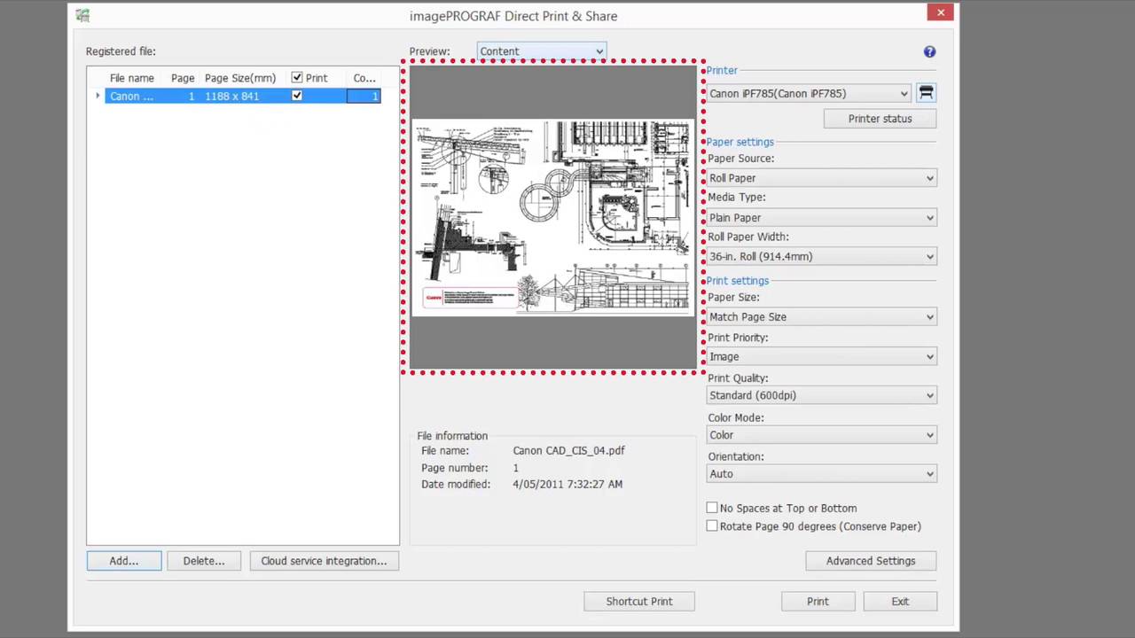Screen dimensions: 1135x638
Task: Close the Direct Print & Share window
Action: pos(941,12)
